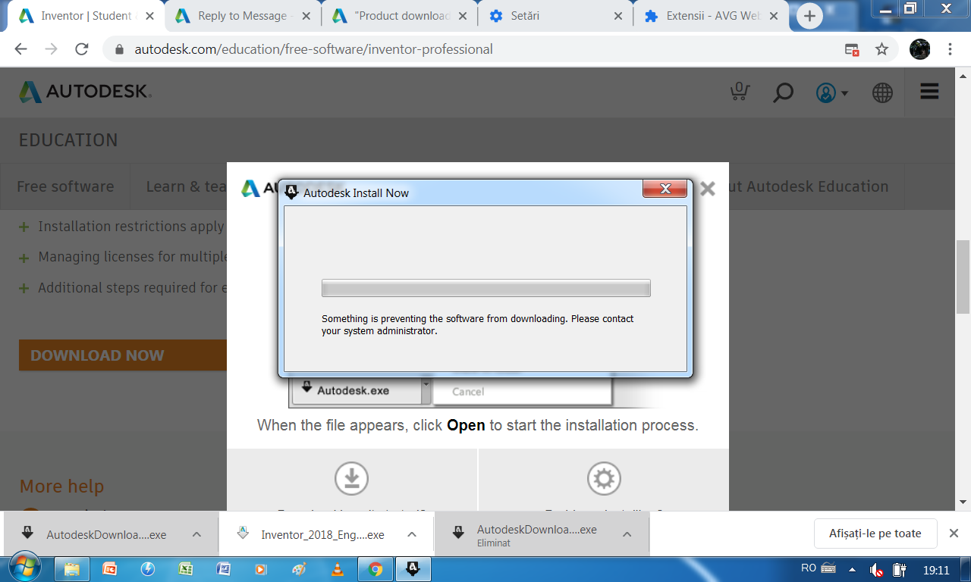Click Autodesk installer taskbar icon
Screen dimensions: 971x582
click(x=413, y=569)
